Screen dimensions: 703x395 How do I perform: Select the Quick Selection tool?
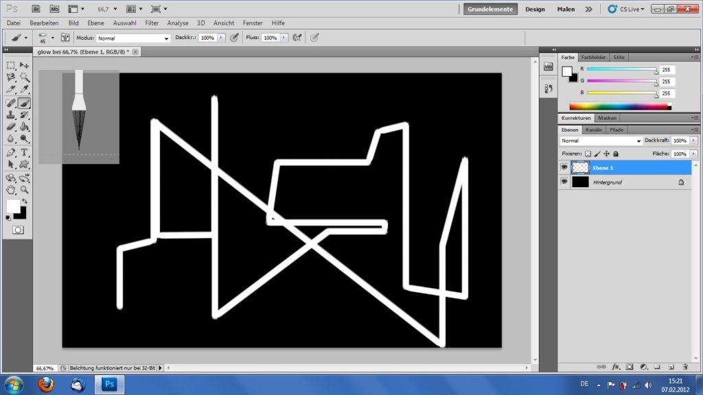coord(24,77)
